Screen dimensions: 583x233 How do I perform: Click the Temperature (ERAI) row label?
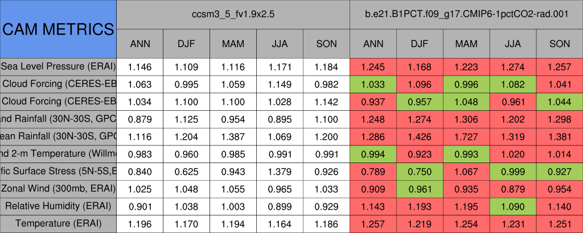coord(58,223)
